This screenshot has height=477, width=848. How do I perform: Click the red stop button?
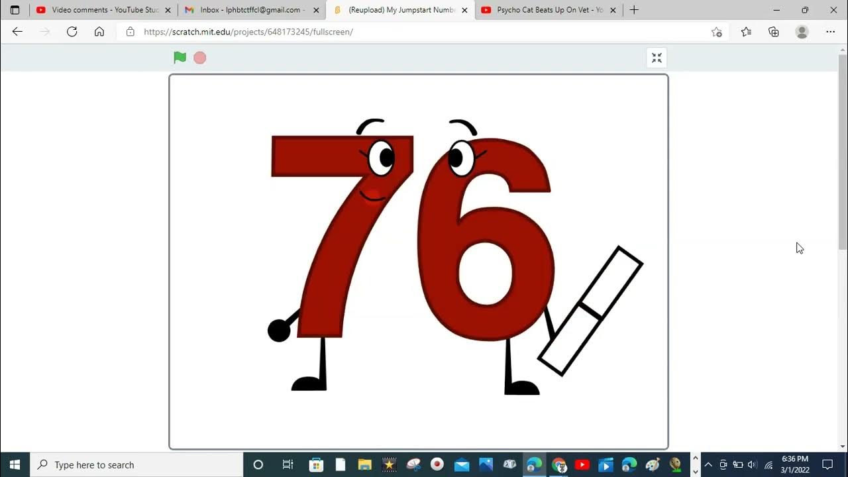pyautogui.click(x=199, y=58)
